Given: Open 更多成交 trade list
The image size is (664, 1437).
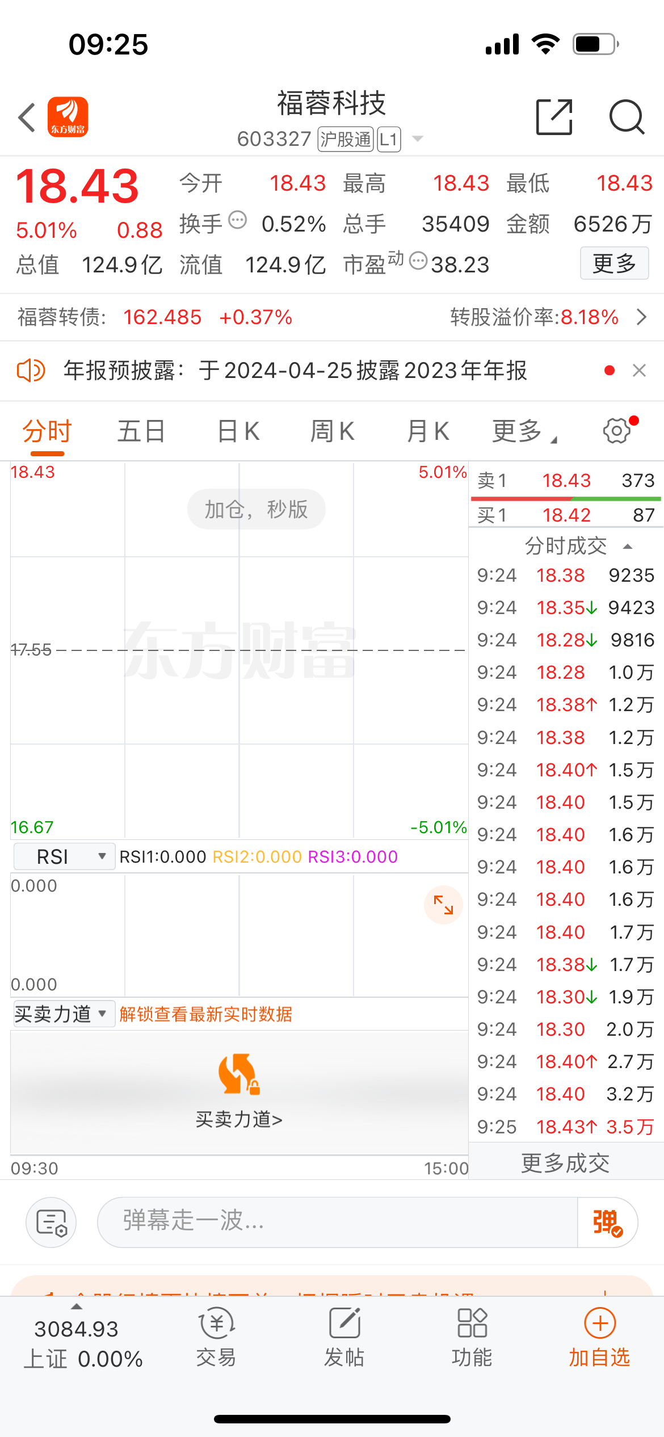Looking at the screenshot, I should point(566,1163).
